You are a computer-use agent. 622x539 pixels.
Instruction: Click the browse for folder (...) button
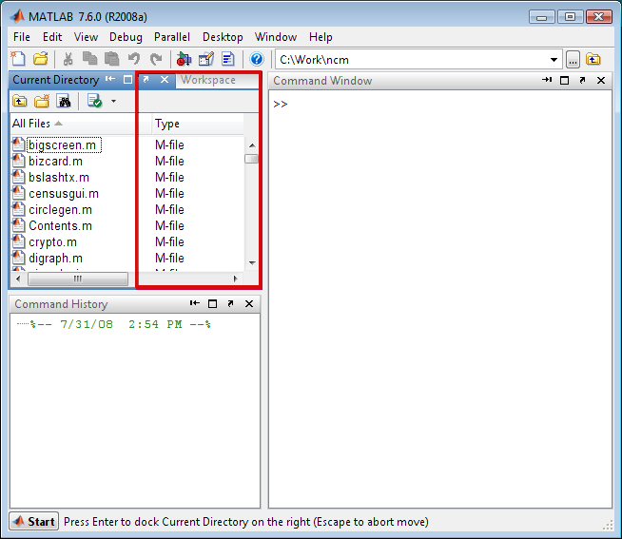click(573, 59)
